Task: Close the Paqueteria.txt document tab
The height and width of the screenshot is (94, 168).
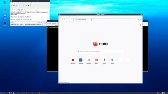Action: (x=18, y=8)
